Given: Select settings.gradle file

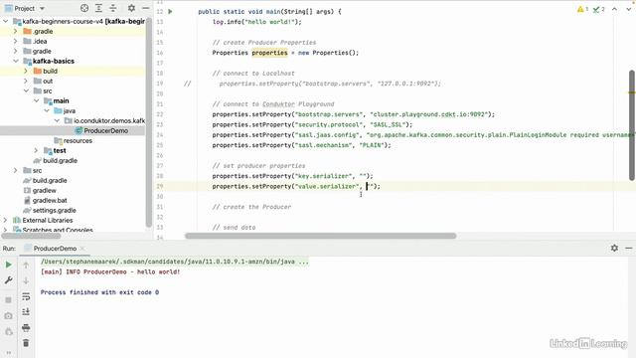Looking at the screenshot, I should click(50, 210).
